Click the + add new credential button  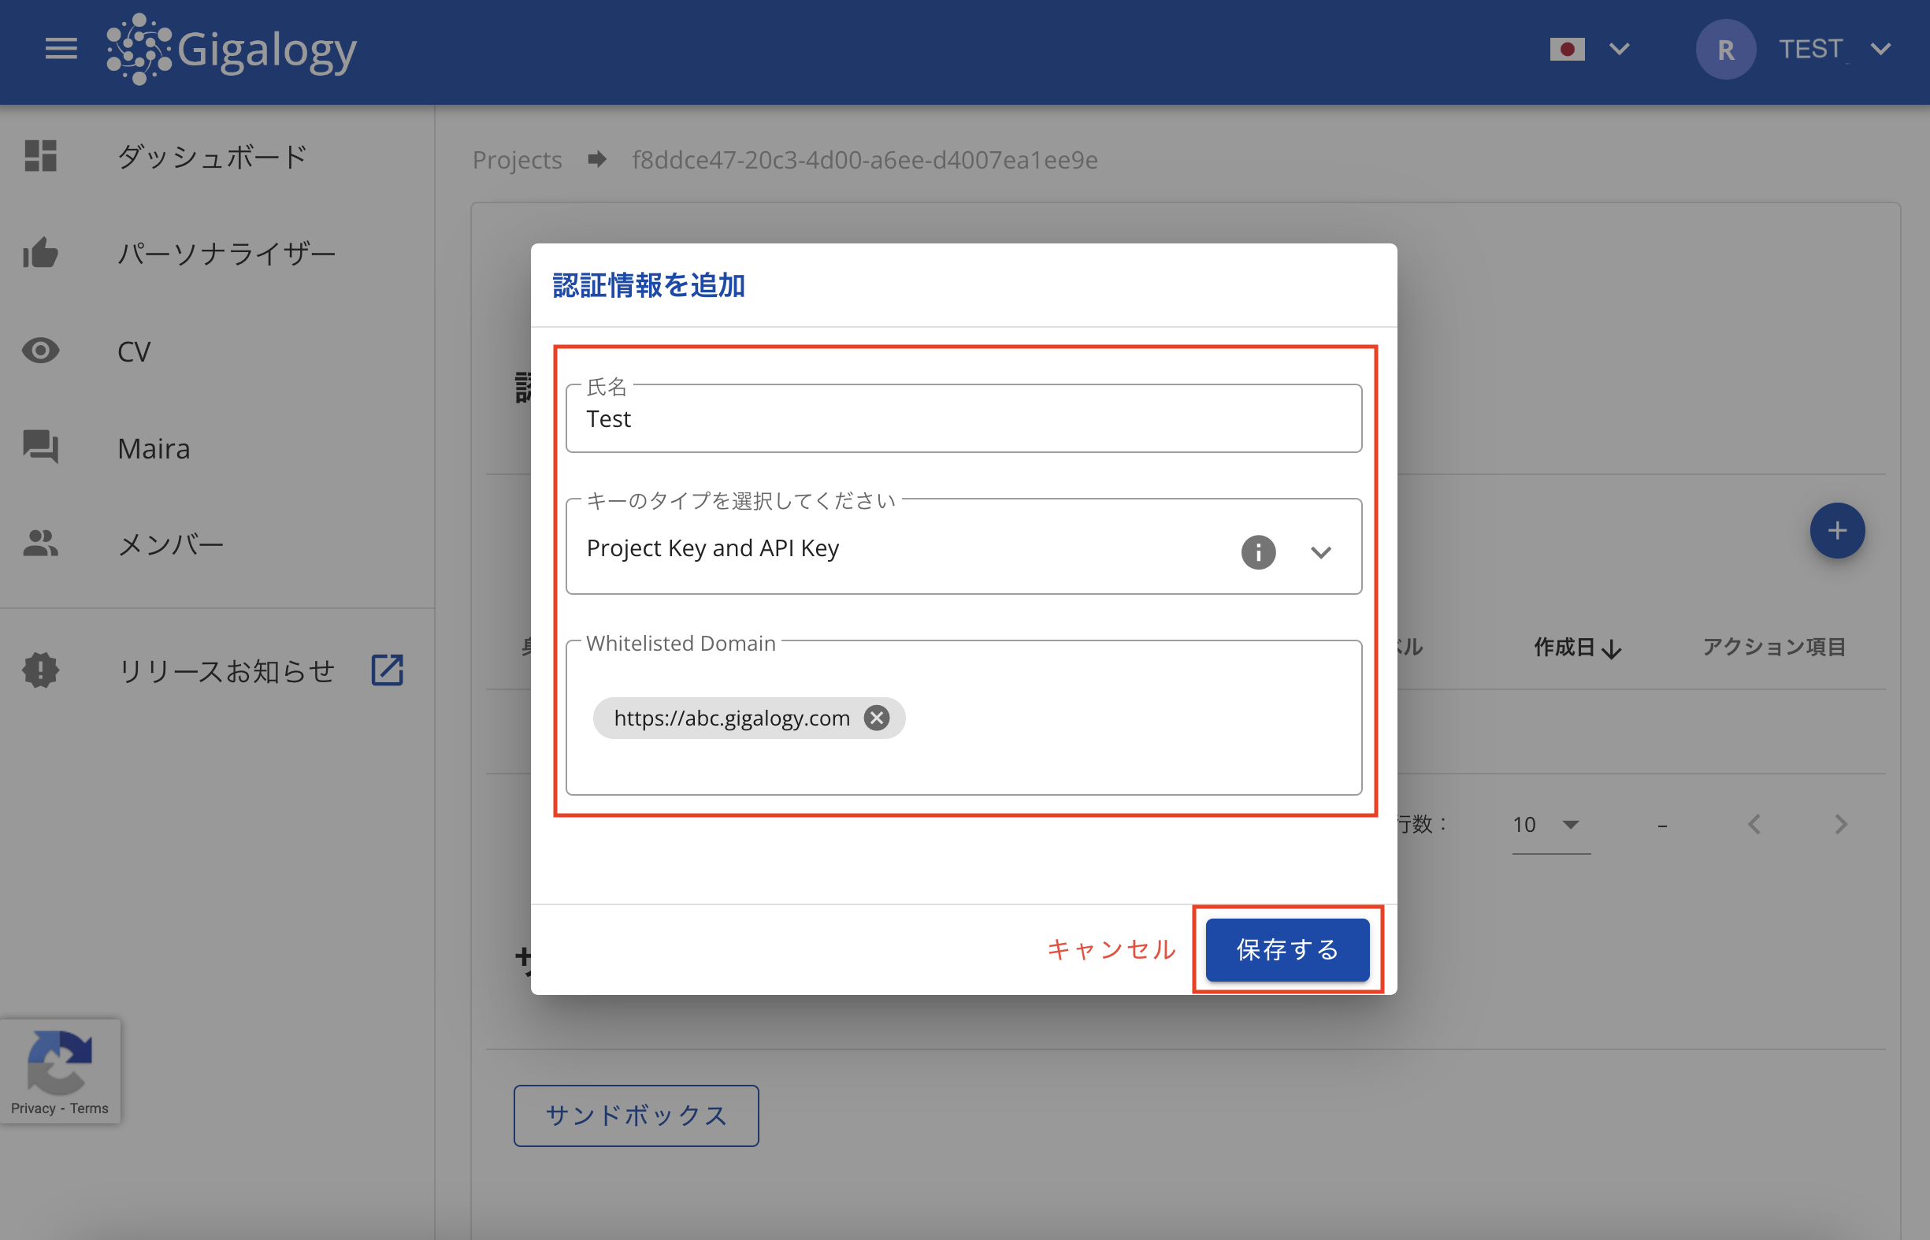click(1837, 531)
